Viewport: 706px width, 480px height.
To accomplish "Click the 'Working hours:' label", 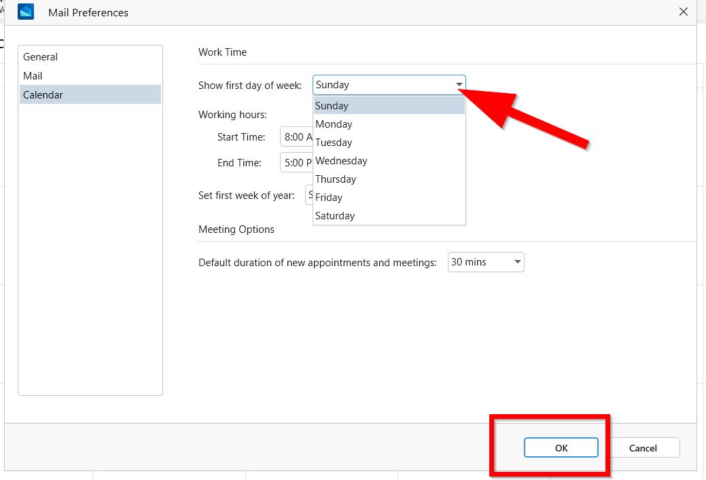I will coord(233,115).
